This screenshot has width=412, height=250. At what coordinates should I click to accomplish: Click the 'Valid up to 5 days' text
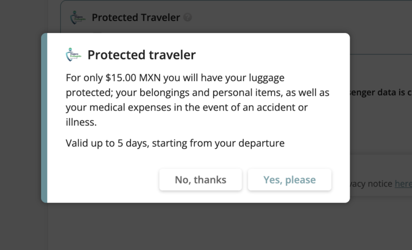[x=175, y=142]
